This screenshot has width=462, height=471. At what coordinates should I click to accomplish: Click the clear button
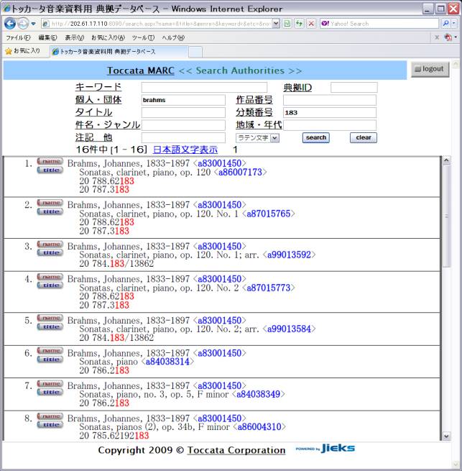click(x=364, y=137)
